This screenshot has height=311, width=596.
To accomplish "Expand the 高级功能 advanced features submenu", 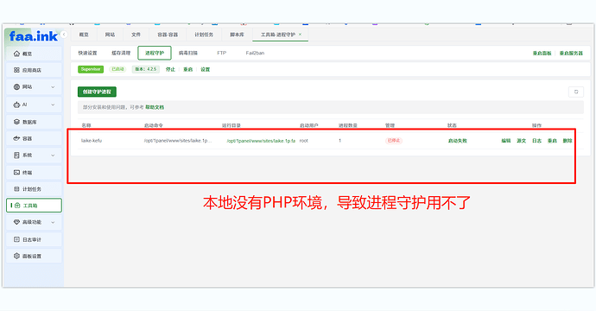I will (x=34, y=222).
